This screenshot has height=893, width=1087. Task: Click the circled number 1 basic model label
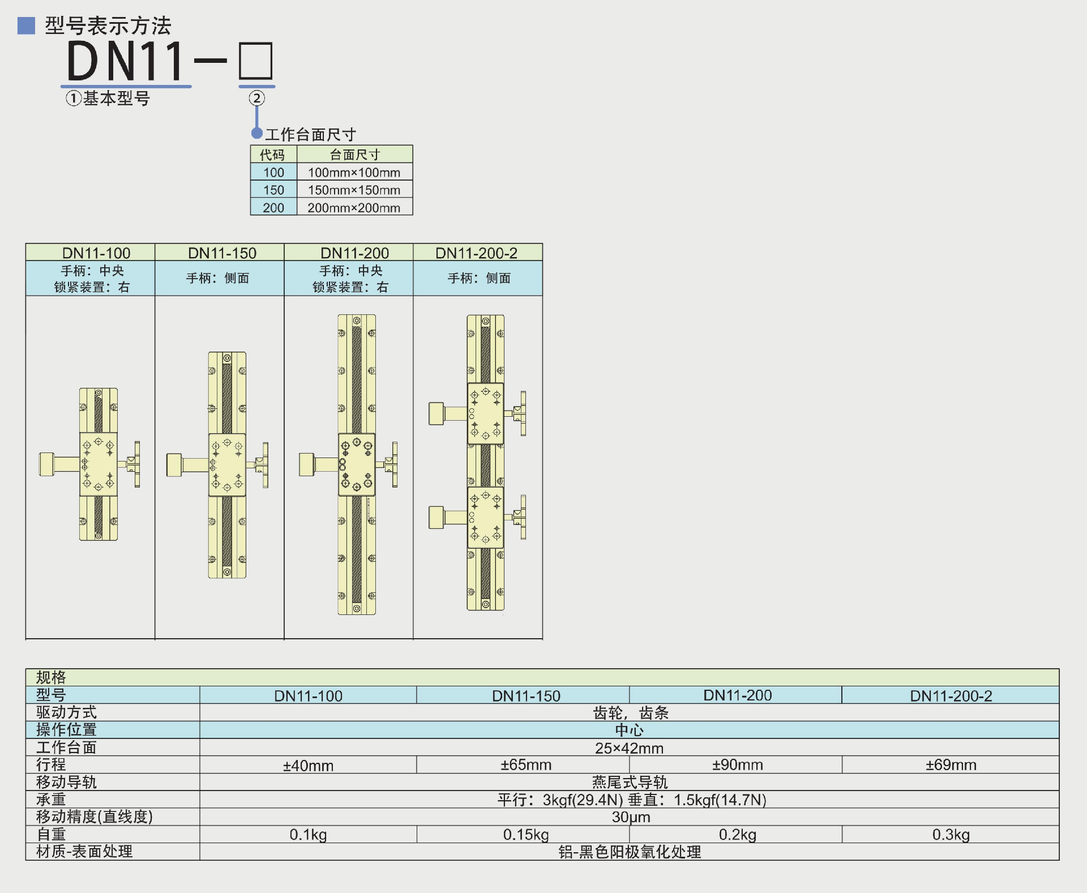click(108, 99)
